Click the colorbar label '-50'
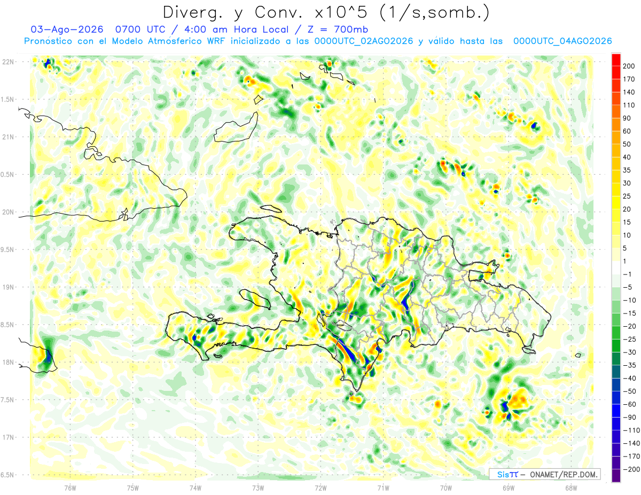Image resolution: width=641 pixels, height=495 pixels. 631,391
